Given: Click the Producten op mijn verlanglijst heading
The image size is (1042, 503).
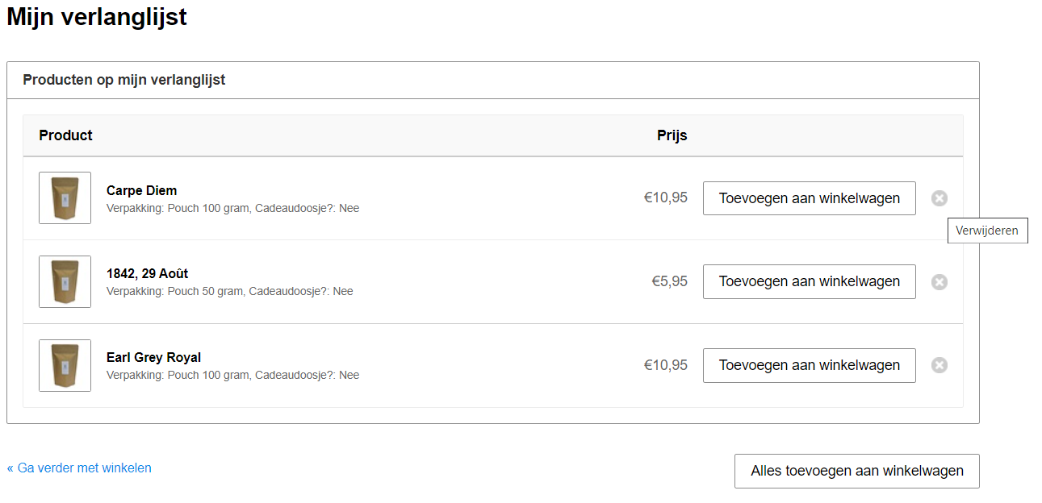Looking at the screenshot, I should pos(123,80).
